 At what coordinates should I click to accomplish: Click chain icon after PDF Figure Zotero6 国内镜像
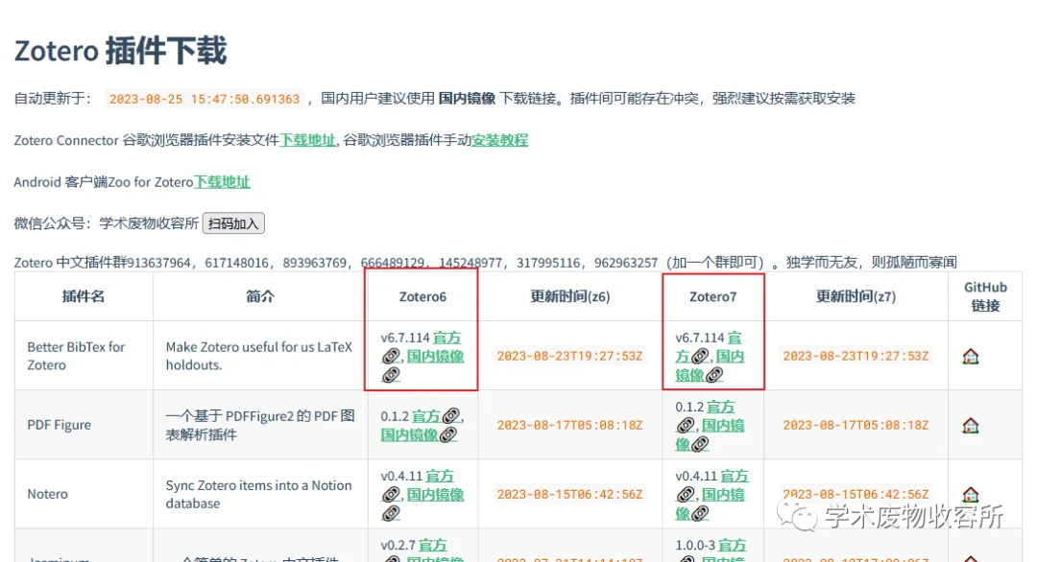(448, 434)
